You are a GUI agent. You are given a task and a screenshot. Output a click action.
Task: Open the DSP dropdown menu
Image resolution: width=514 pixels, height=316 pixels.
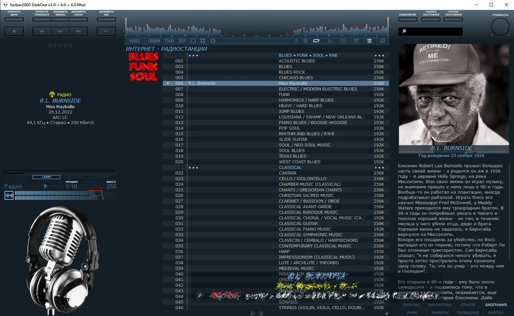point(182,41)
